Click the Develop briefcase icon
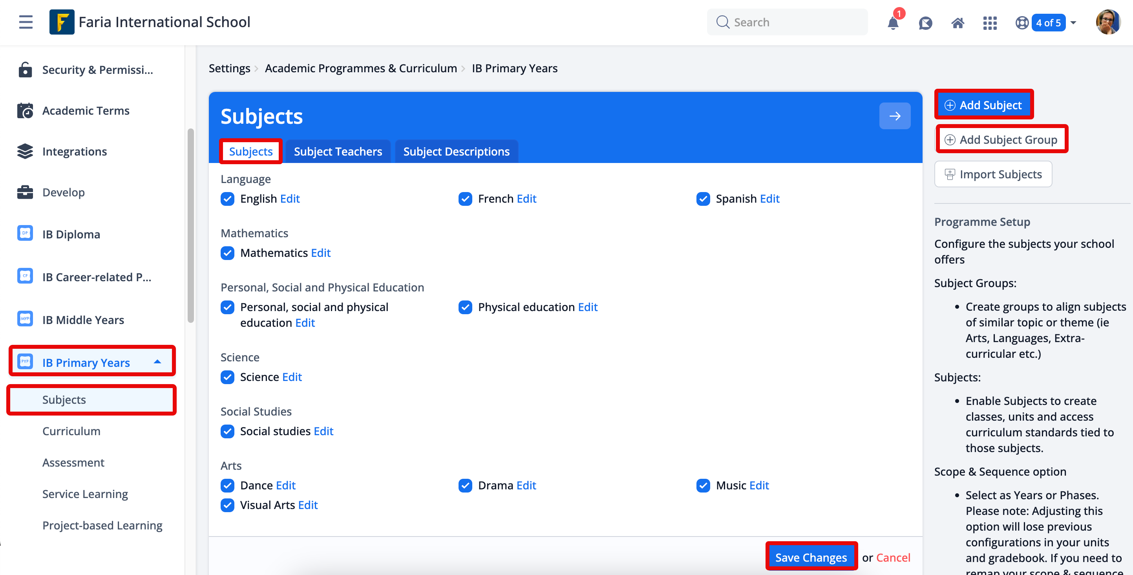This screenshot has width=1133, height=575. point(25,192)
